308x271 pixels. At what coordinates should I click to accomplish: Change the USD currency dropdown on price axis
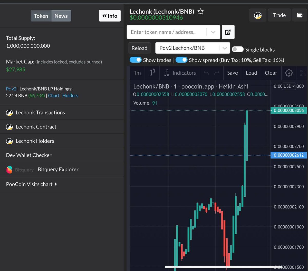tap(289, 86)
